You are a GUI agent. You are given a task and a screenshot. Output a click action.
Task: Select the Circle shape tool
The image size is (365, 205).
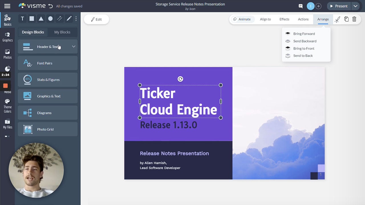[x=50, y=19]
